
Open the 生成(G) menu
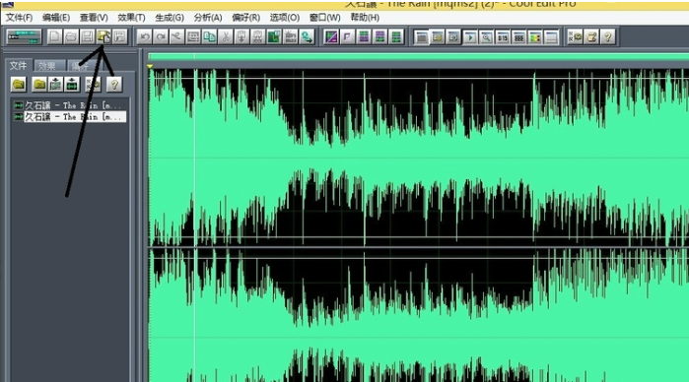(170, 18)
